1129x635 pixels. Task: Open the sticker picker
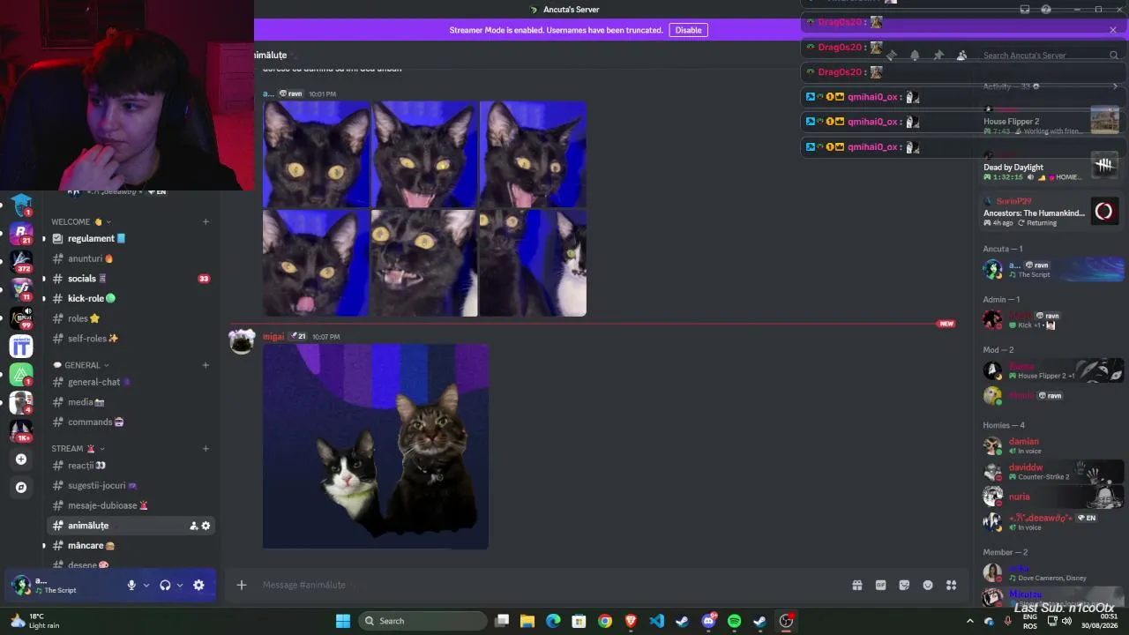(904, 585)
